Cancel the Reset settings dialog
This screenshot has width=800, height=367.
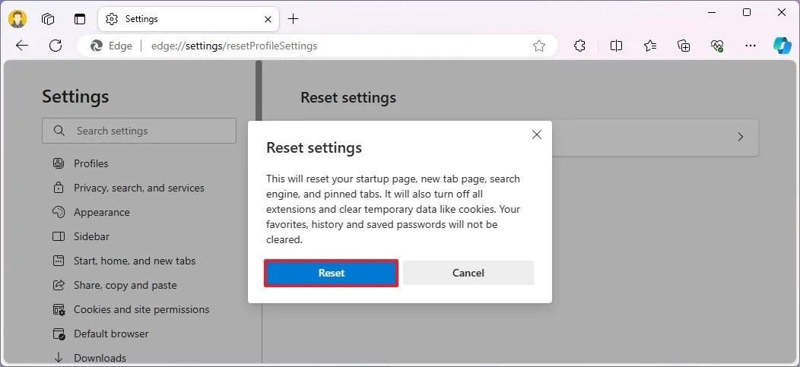[468, 274]
